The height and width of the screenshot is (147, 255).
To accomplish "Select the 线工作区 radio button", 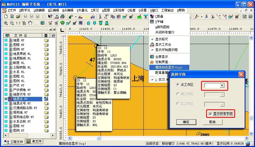I will (178, 94).
